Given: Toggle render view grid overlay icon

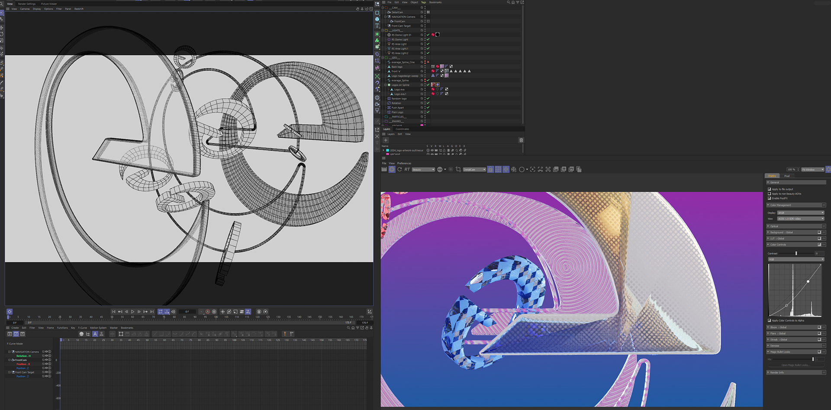Looking at the screenshot, I should click(x=498, y=170).
